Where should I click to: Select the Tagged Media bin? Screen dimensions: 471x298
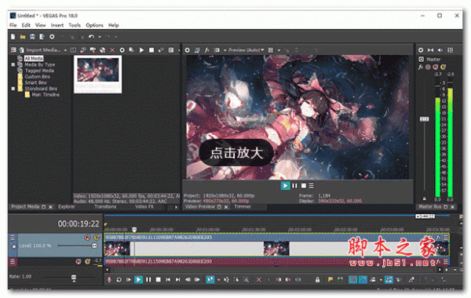(x=39, y=71)
